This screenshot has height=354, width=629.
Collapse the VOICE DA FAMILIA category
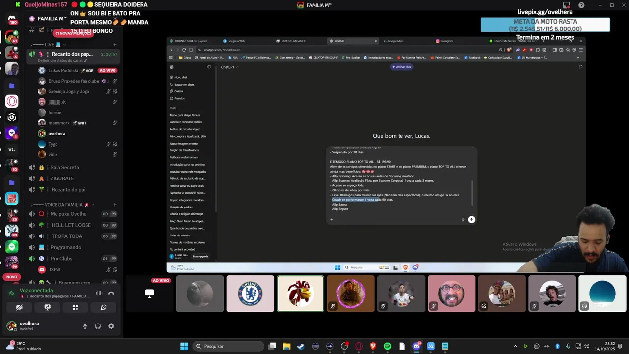coord(64,205)
